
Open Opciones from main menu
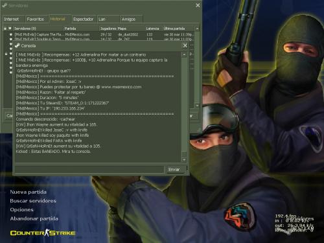pyautogui.click(x=22, y=210)
